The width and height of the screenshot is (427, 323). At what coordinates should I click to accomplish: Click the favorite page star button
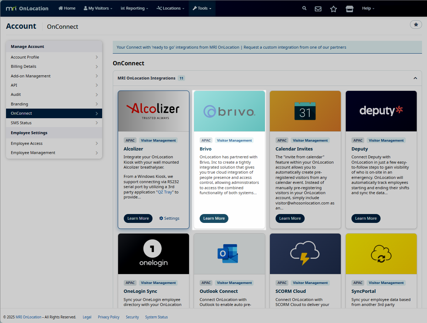tap(416, 24)
